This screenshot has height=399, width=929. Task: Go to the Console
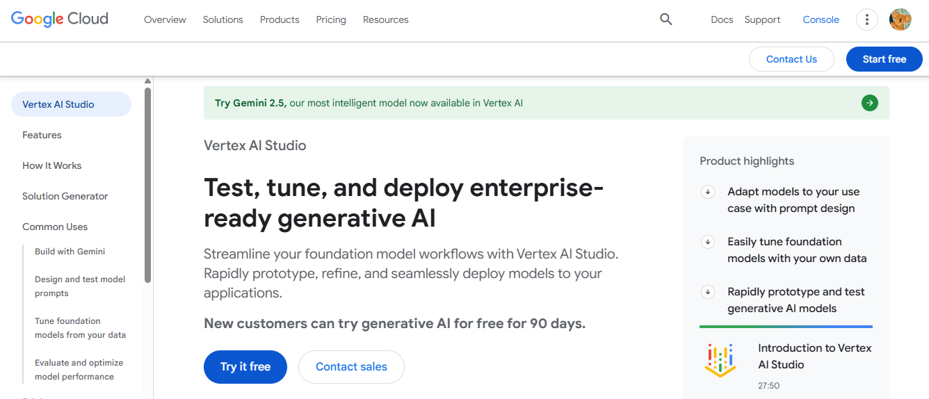tap(821, 19)
